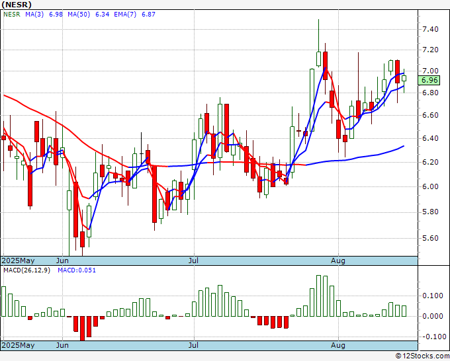The height and width of the screenshot is (361, 450).
Task: Click the EMA(7) value 6.87
Action: point(148,15)
